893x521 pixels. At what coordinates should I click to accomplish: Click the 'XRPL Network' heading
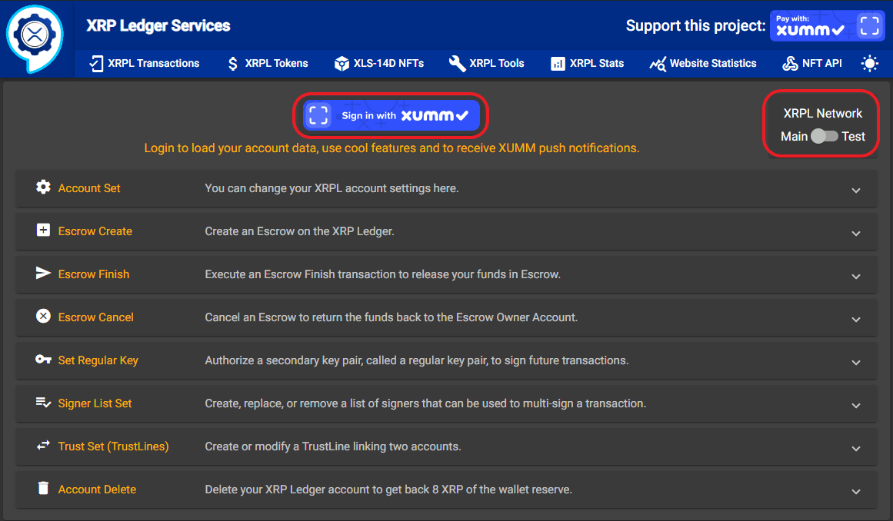pyautogui.click(x=822, y=113)
